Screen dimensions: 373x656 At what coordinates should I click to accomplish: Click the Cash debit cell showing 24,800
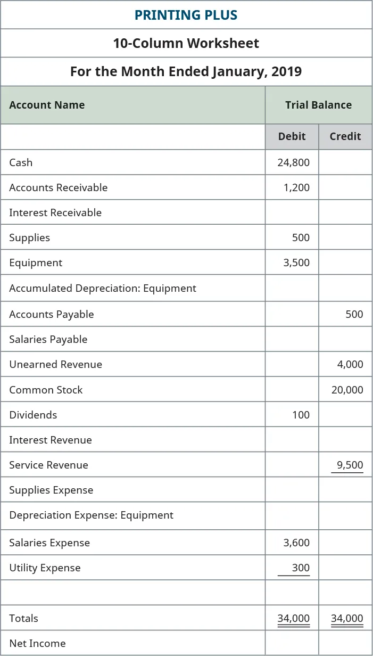tap(293, 162)
